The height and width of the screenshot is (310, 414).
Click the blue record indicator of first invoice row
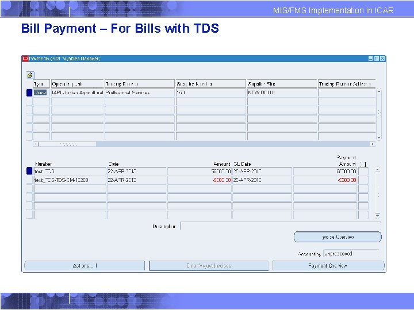(x=29, y=171)
